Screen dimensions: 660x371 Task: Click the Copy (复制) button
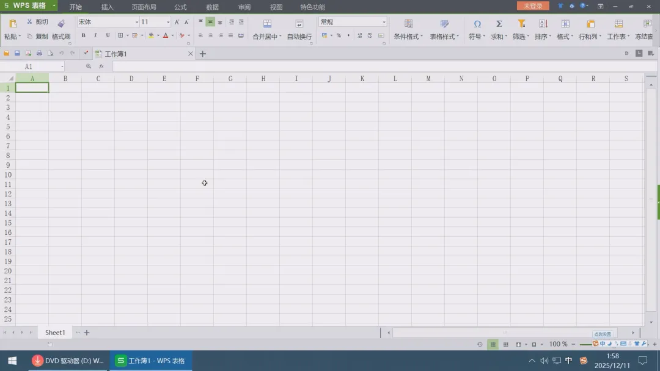point(37,37)
